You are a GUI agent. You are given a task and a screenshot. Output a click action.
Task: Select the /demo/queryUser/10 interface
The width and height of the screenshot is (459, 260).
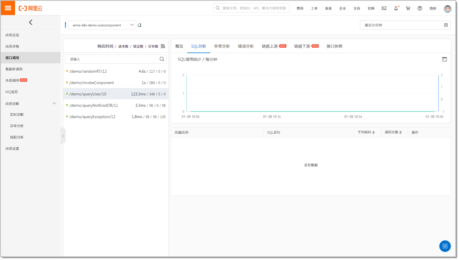click(116, 94)
